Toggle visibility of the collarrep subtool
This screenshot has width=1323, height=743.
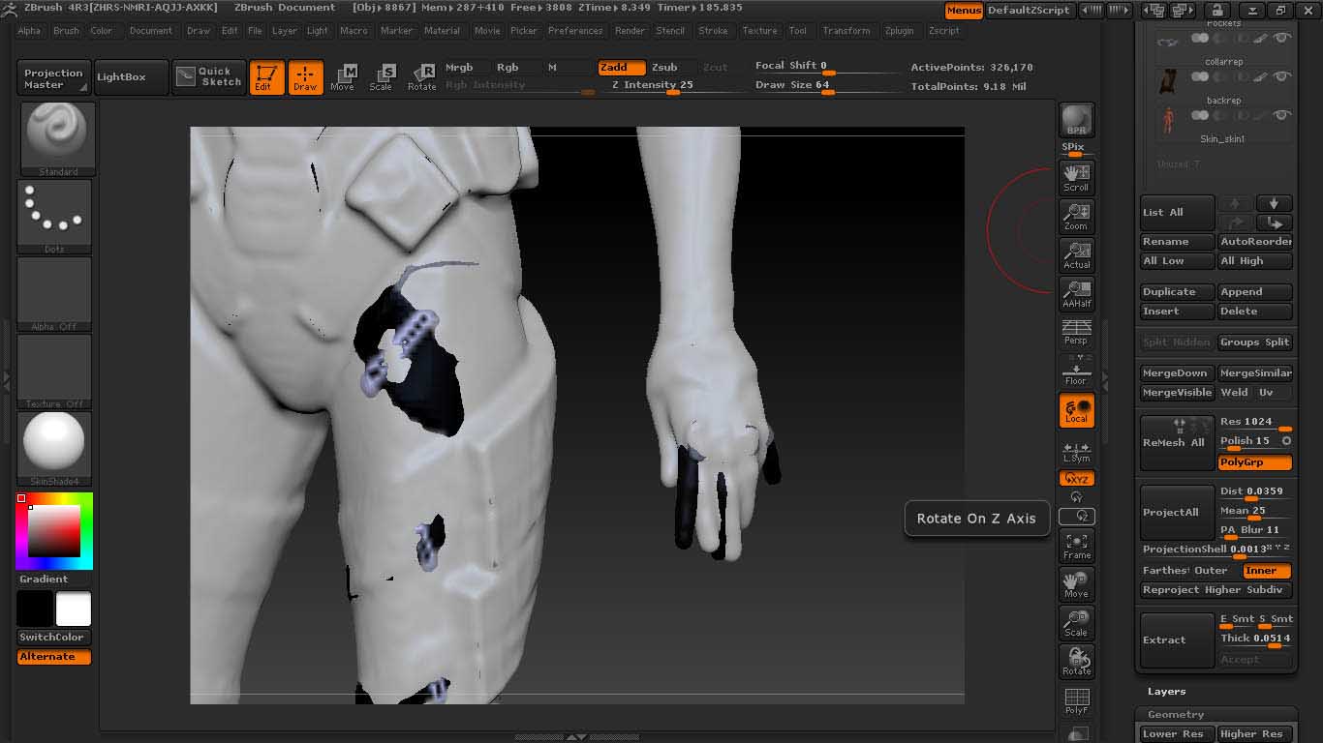[1280, 74]
